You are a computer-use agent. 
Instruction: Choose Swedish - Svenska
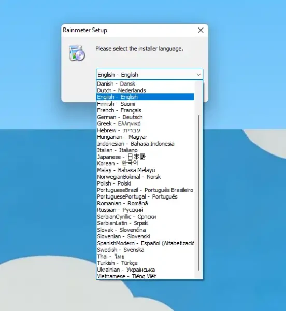pyautogui.click(x=145, y=250)
